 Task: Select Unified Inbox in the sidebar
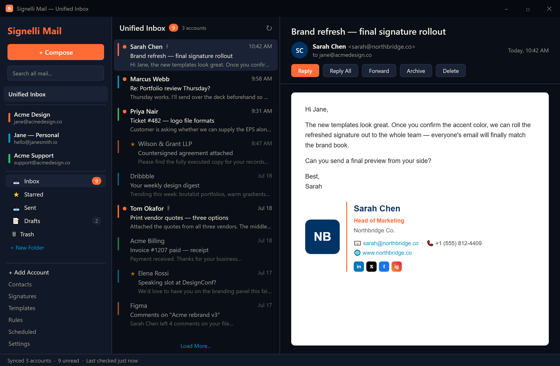(56, 94)
